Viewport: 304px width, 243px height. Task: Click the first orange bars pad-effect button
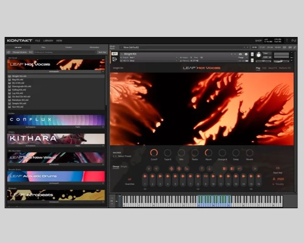[x=225, y=169]
